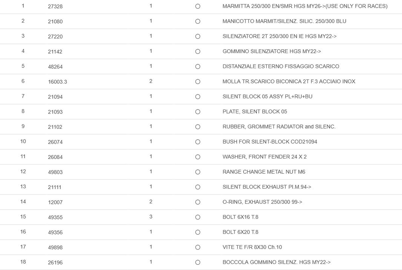Choose the BOLT 6X16 T.8 radio button

click(197, 217)
